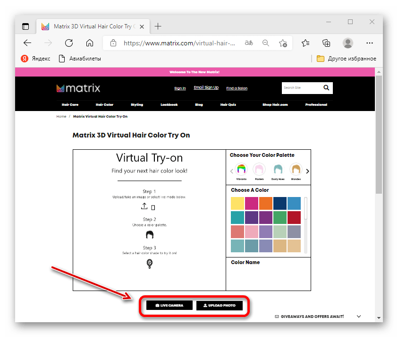Open the translate page icon in address bar
The width and height of the screenshot is (398, 343).
coord(249,43)
